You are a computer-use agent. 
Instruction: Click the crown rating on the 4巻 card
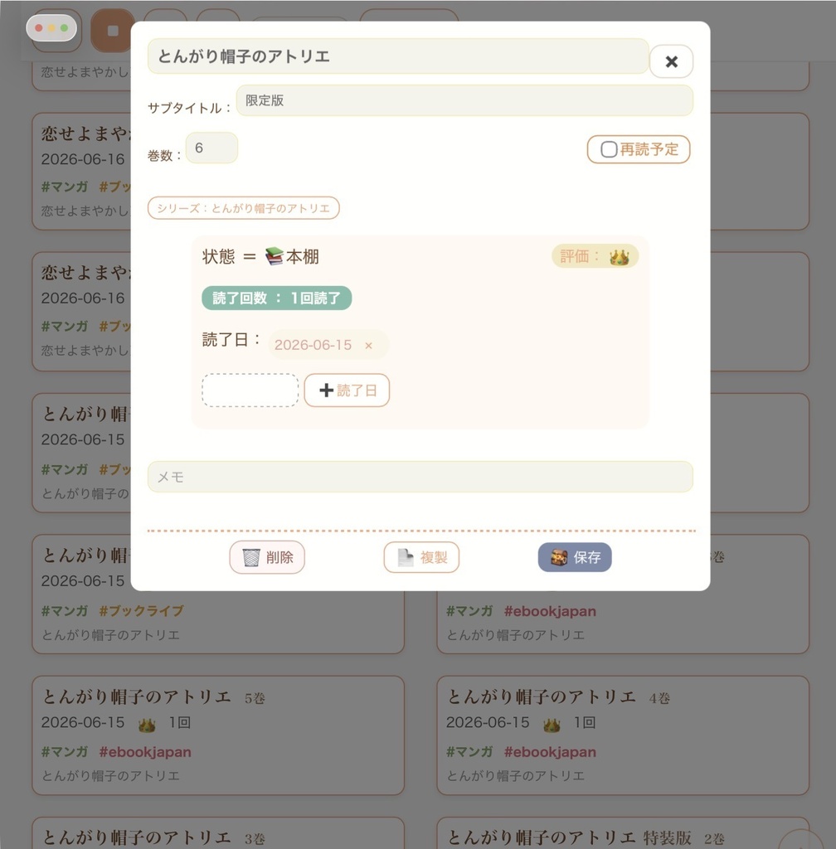pos(552,725)
